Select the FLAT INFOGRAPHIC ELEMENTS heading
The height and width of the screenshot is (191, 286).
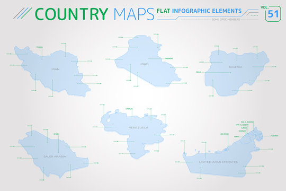coord(199,11)
